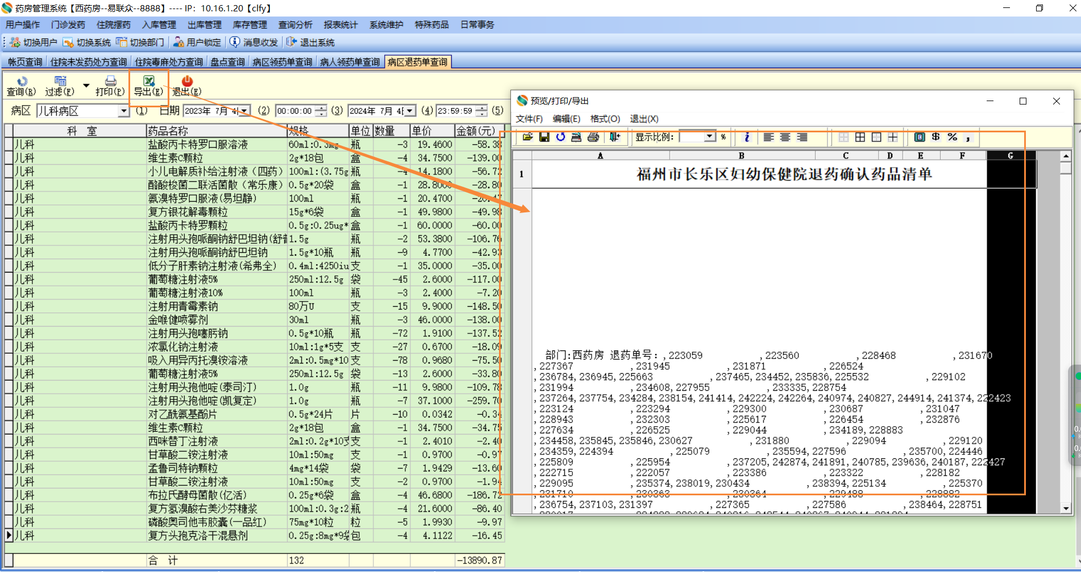Click the 用户锁定 lock user icon
The image size is (1081, 572).
pyautogui.click(x=178, y=42)
